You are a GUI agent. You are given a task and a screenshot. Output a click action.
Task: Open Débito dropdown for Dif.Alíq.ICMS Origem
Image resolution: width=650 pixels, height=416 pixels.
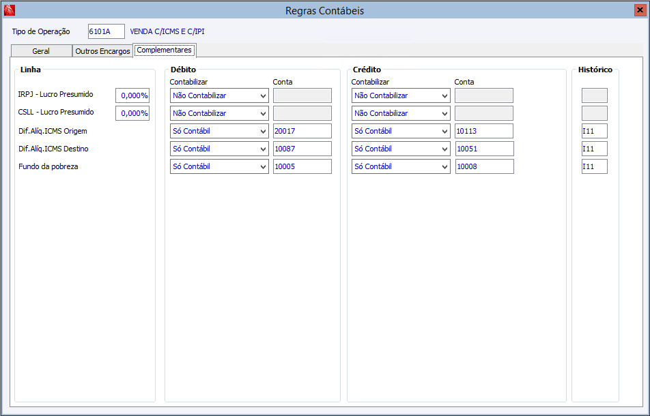coord(219,131)
